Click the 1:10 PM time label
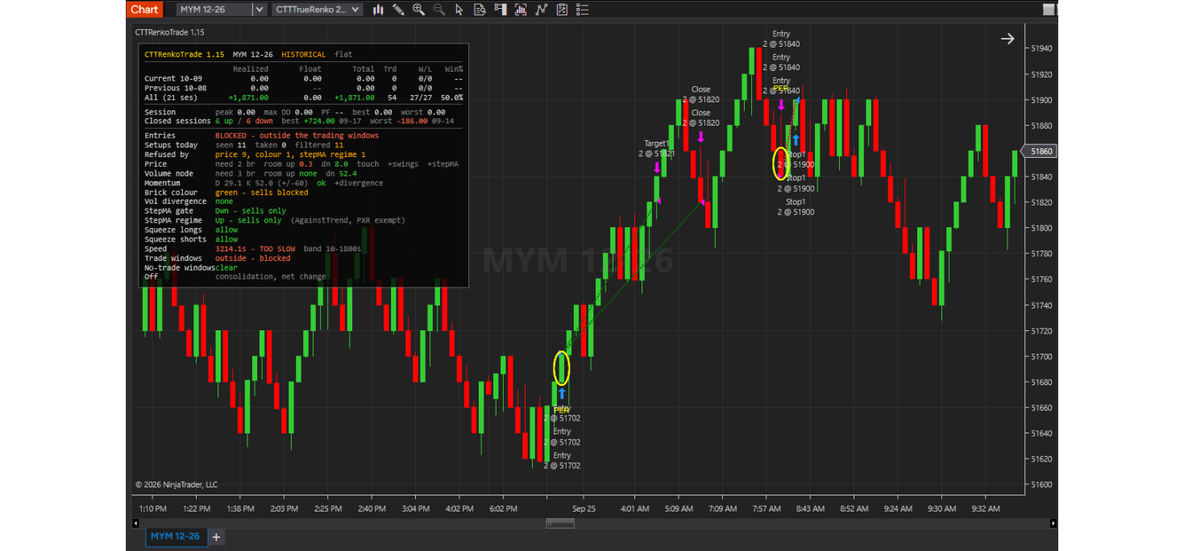 point(153,509)
